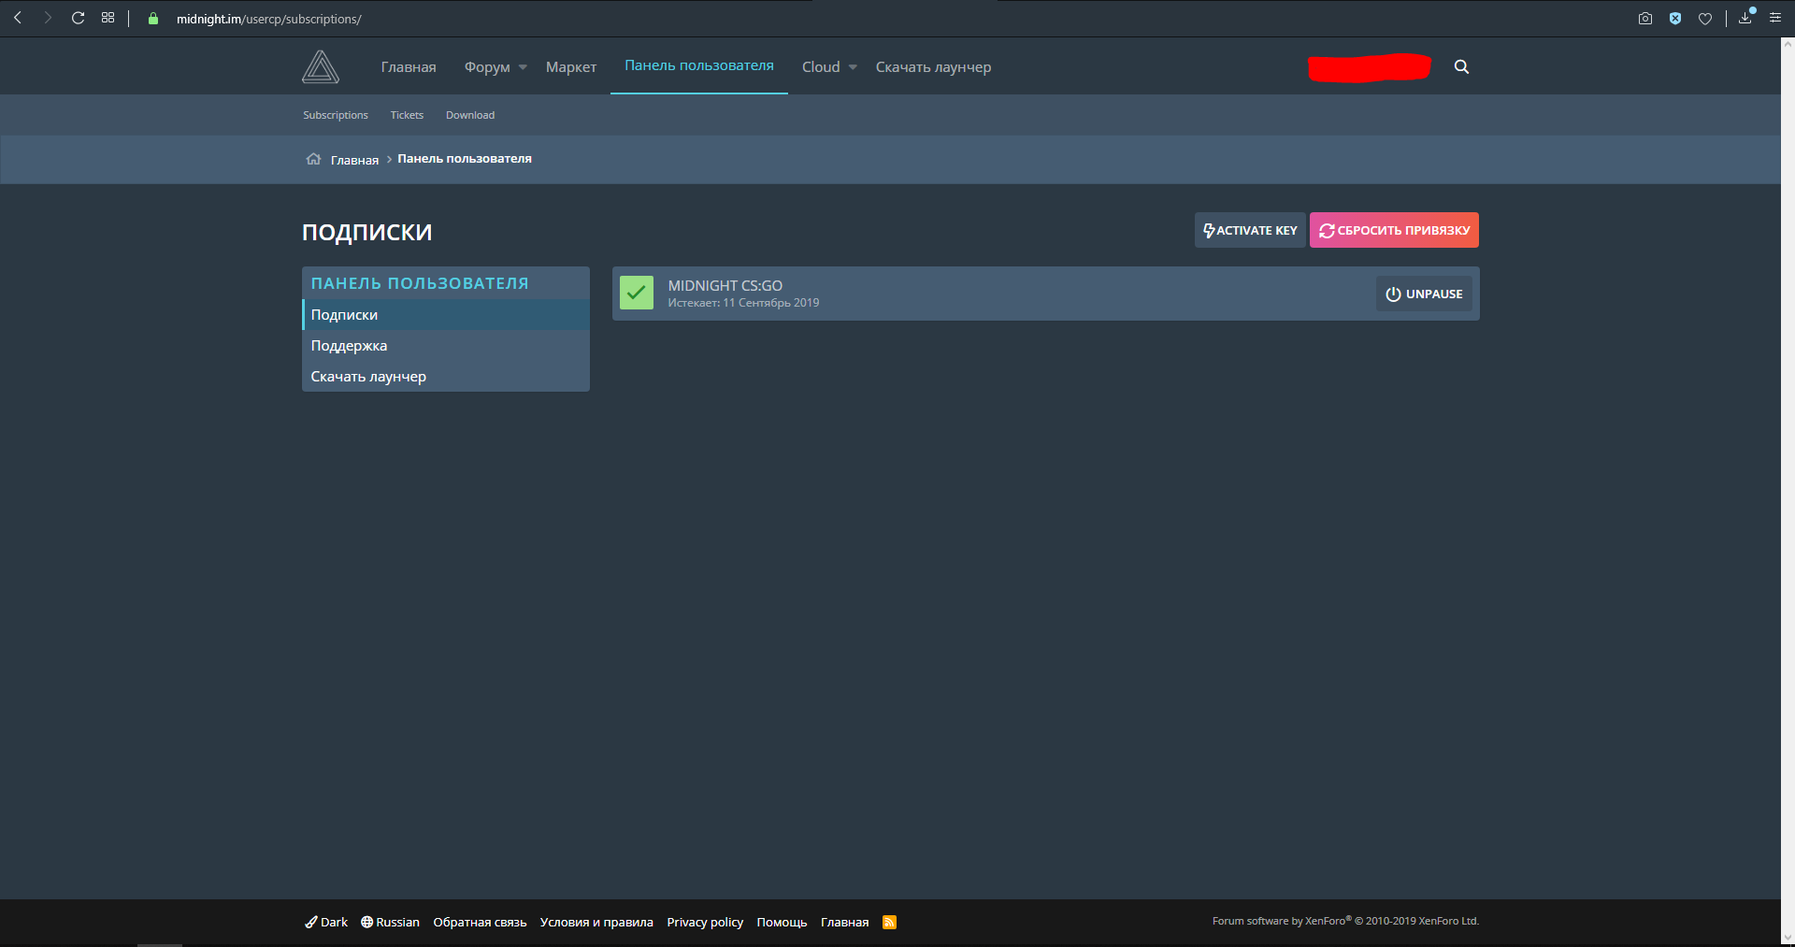Select Подписки in the sidebar
Image resolution: width=1795 pixels, height=947 pixels.
click(446, 315)
